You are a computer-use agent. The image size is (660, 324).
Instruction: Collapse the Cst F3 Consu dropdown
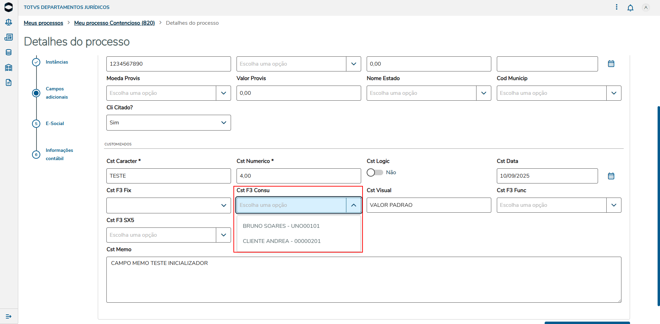354,205
